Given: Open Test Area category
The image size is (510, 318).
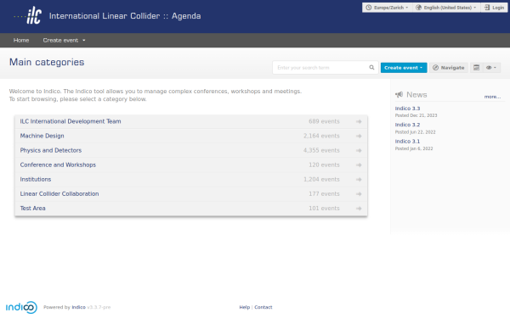Looking at the screenshot, I should tap(33, 209).
